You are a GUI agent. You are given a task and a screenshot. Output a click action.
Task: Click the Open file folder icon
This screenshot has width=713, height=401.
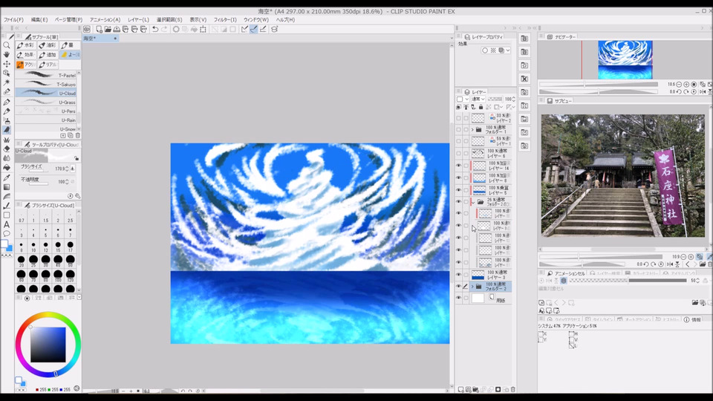108,29
